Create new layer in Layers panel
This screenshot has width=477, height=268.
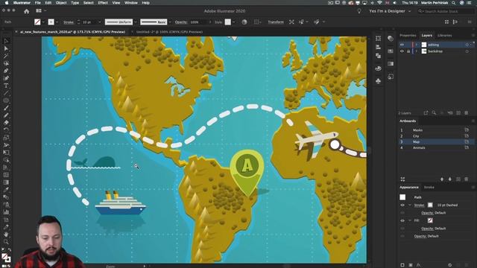458,113
